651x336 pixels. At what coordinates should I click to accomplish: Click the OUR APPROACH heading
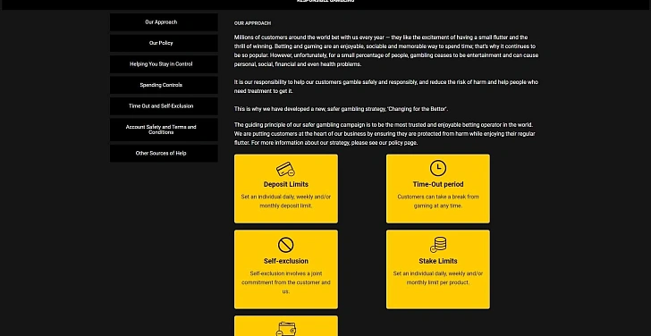tap(252, 23)
